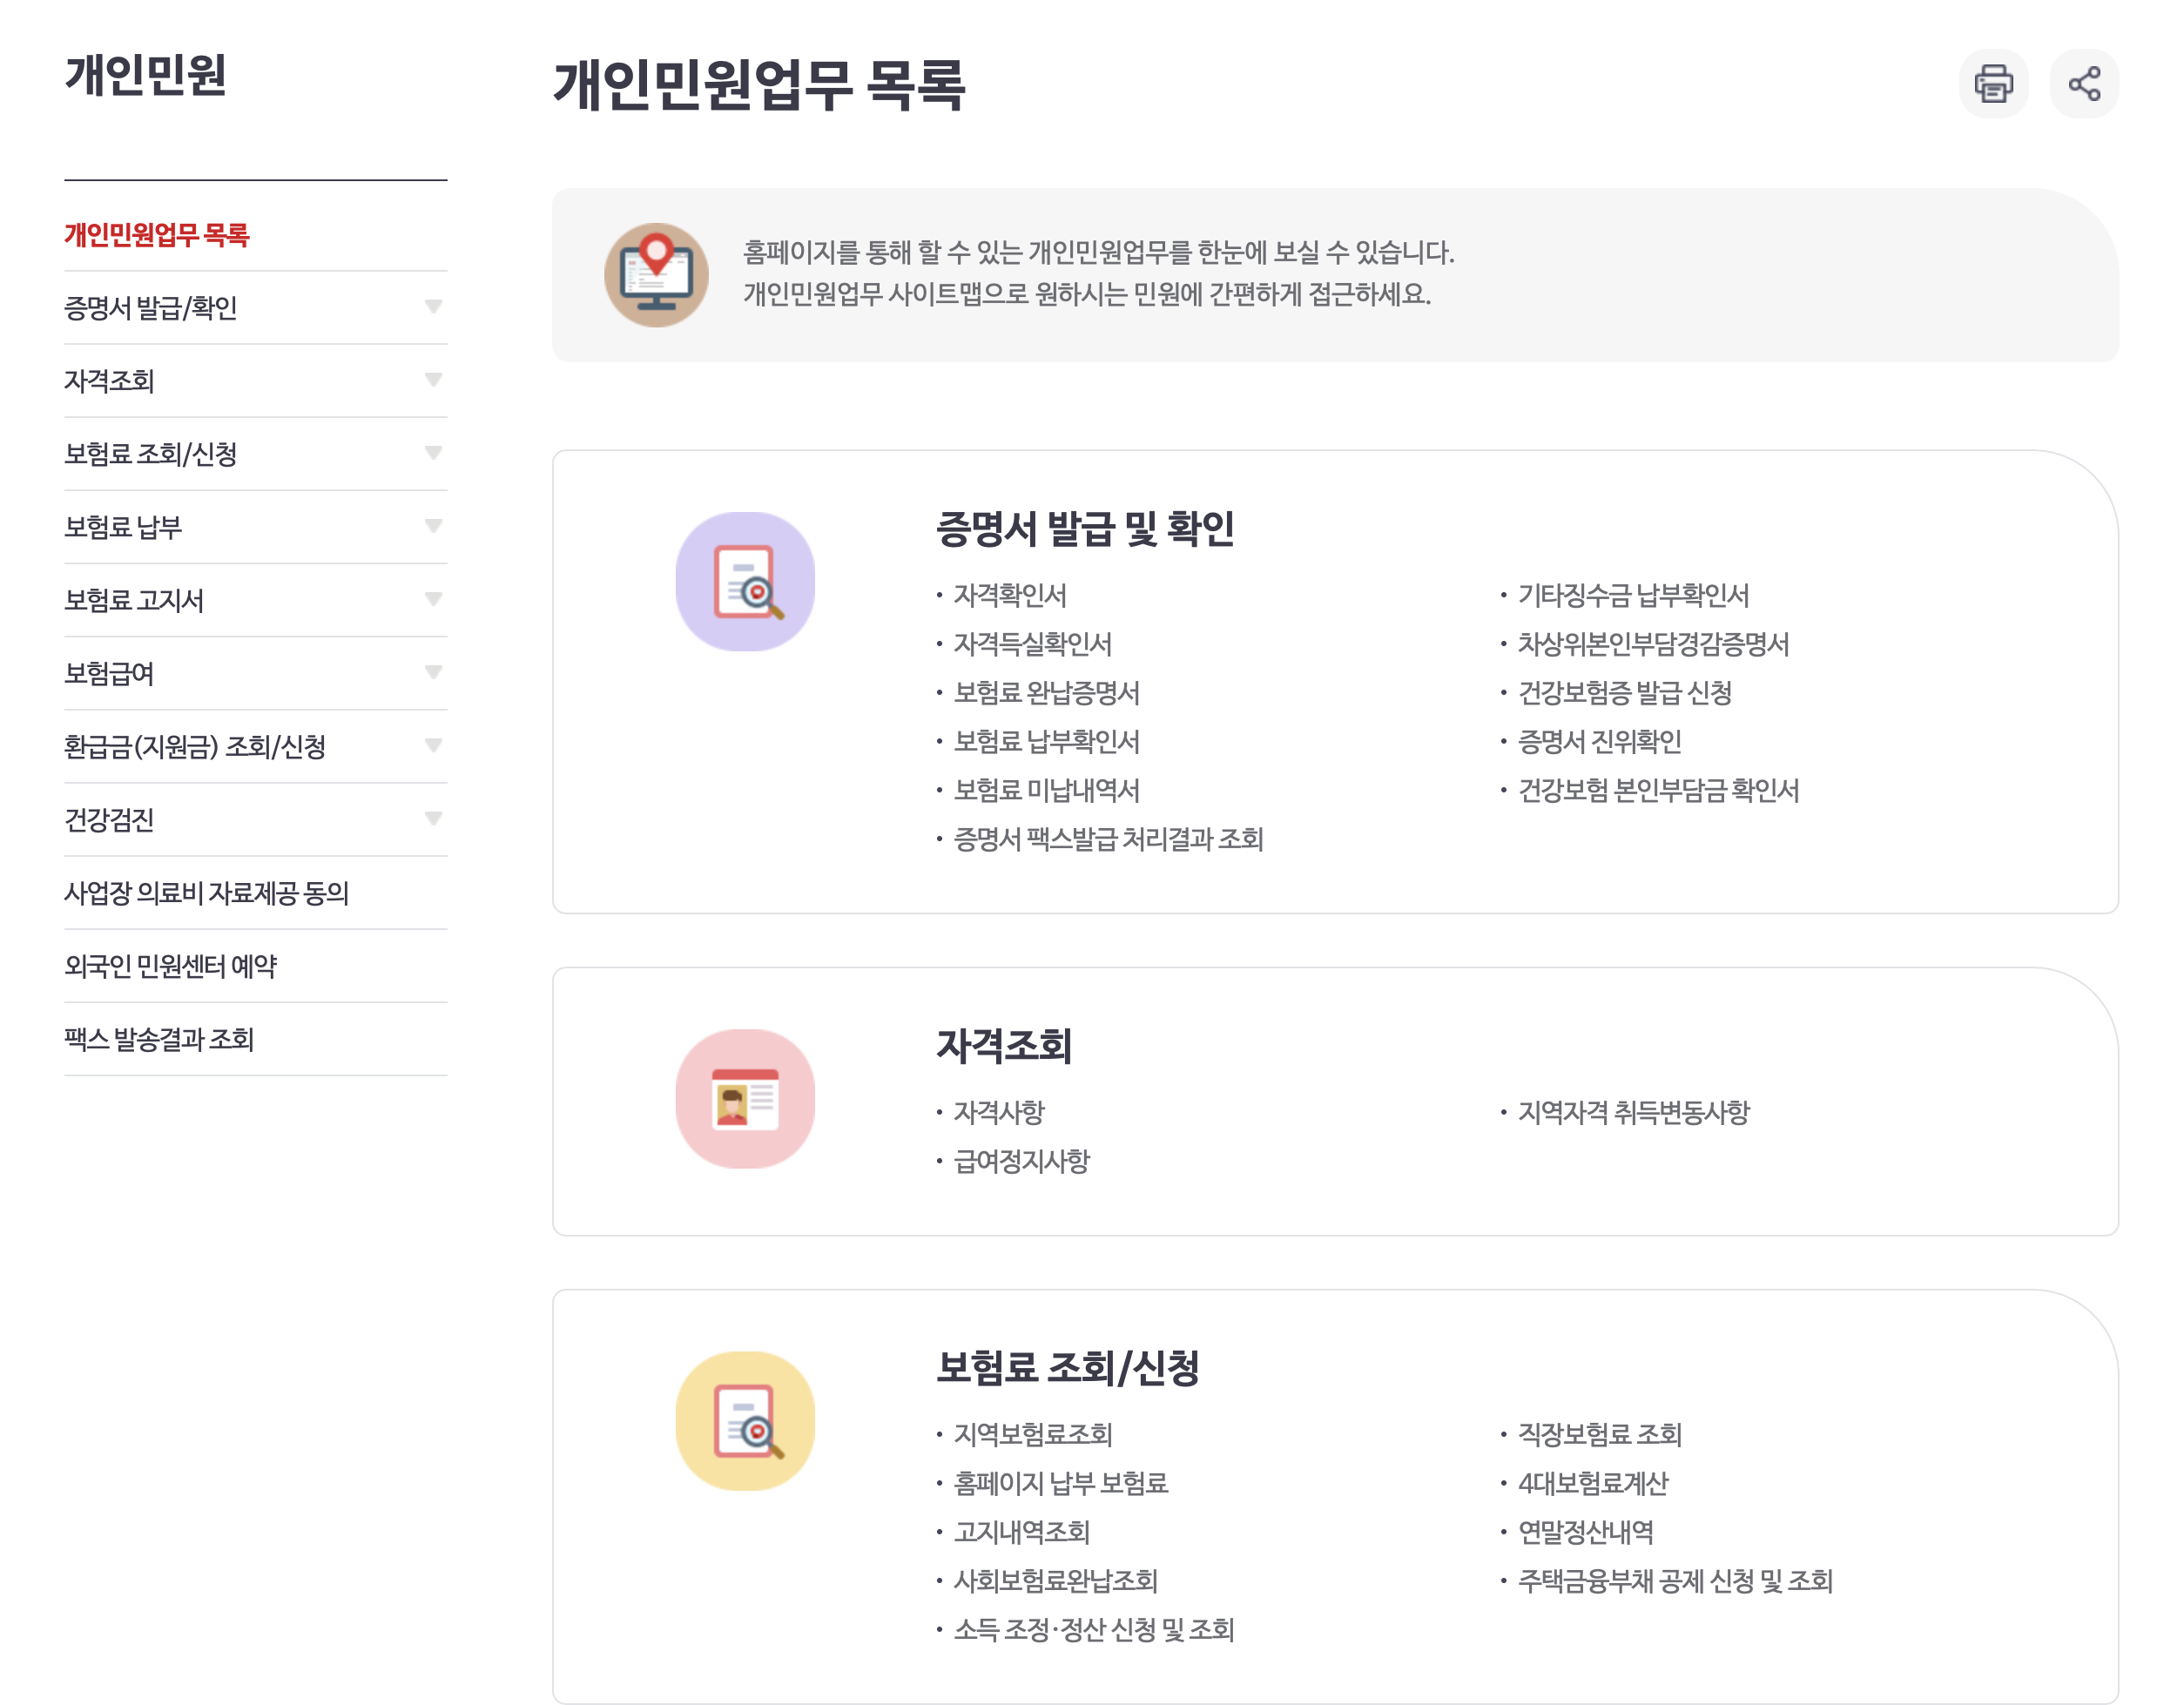
Task: Click the share icon button
Action: tap(2083, 84)
